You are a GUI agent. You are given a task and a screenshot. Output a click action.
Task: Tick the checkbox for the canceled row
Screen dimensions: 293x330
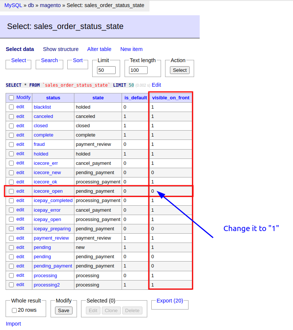12,116
